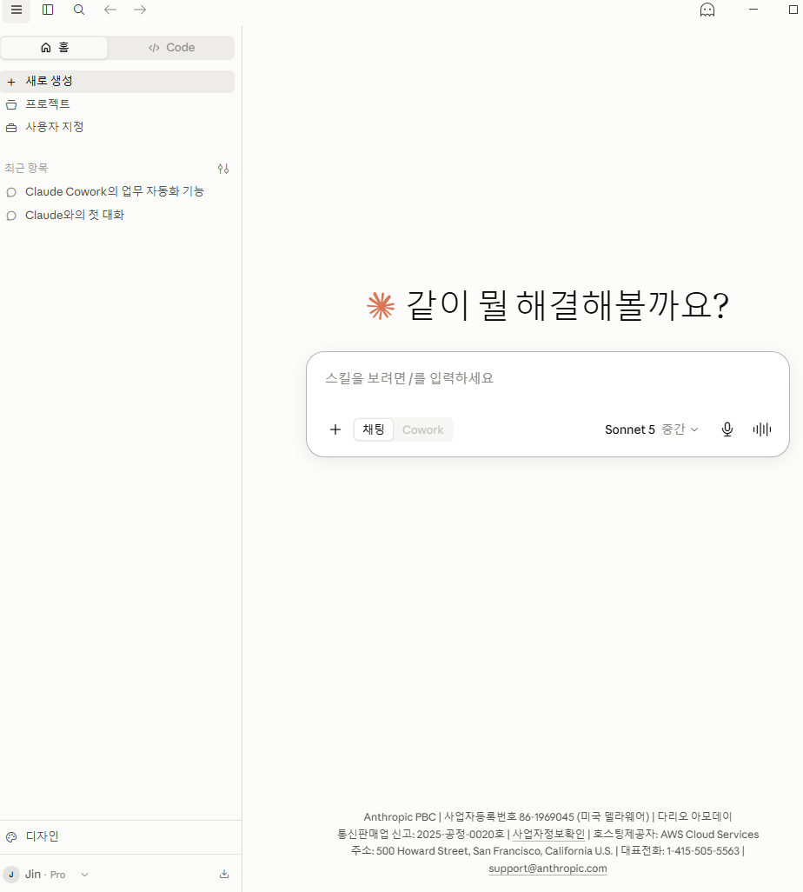The image size is (803, 892).
Task: Start a new chat with 새로 생성
Action: [x=117, y=82]
